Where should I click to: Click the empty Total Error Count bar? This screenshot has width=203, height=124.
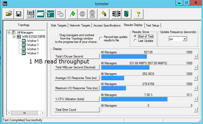tap(147, 110)
